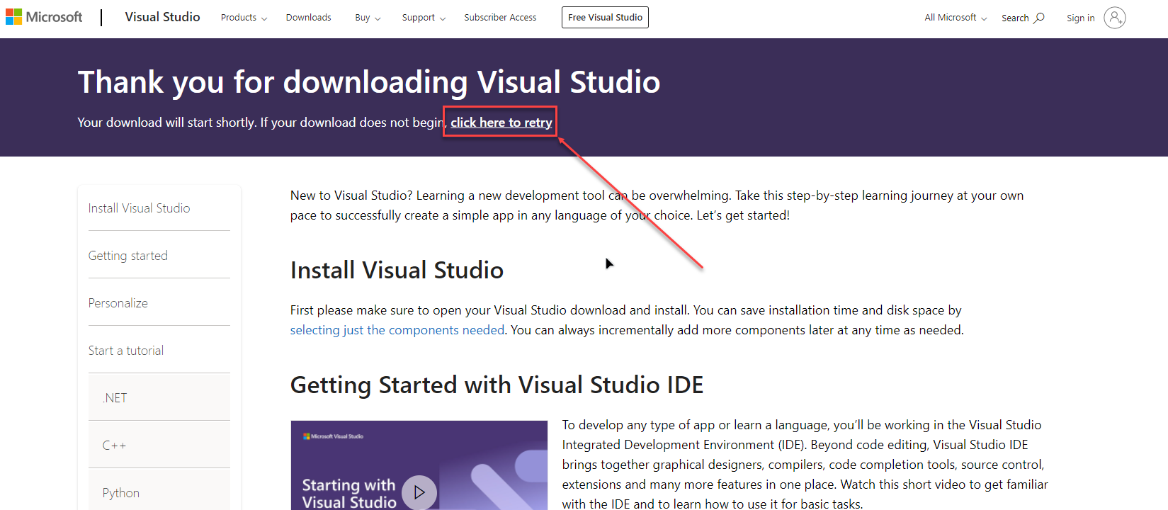Click the Starting with Visual Studio thumbnail title
Screen dimensions: 1168x510
tap(348, 494)
